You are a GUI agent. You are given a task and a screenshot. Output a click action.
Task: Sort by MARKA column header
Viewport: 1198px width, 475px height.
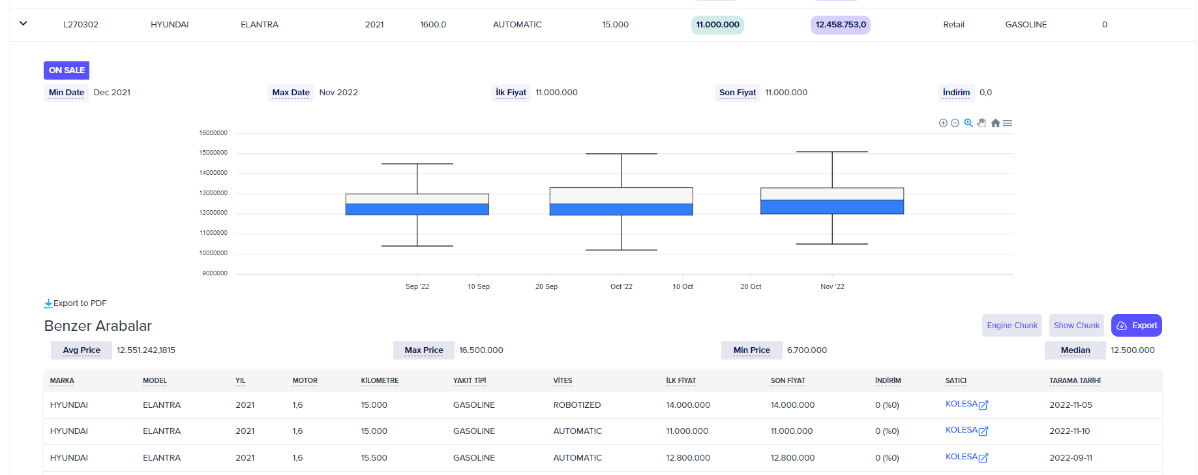(x=62, y=380)
